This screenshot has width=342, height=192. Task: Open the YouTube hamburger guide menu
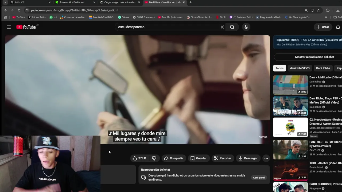[9, 27]
